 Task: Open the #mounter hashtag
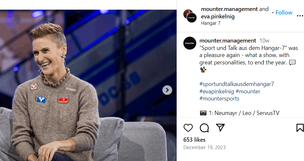tap(248, 91)
